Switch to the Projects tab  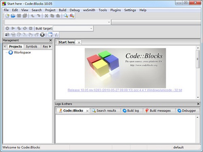[16, 46]
